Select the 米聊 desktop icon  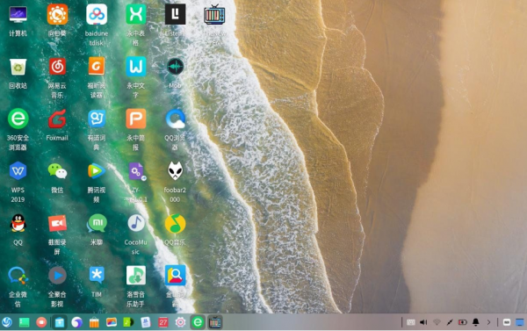97,223
